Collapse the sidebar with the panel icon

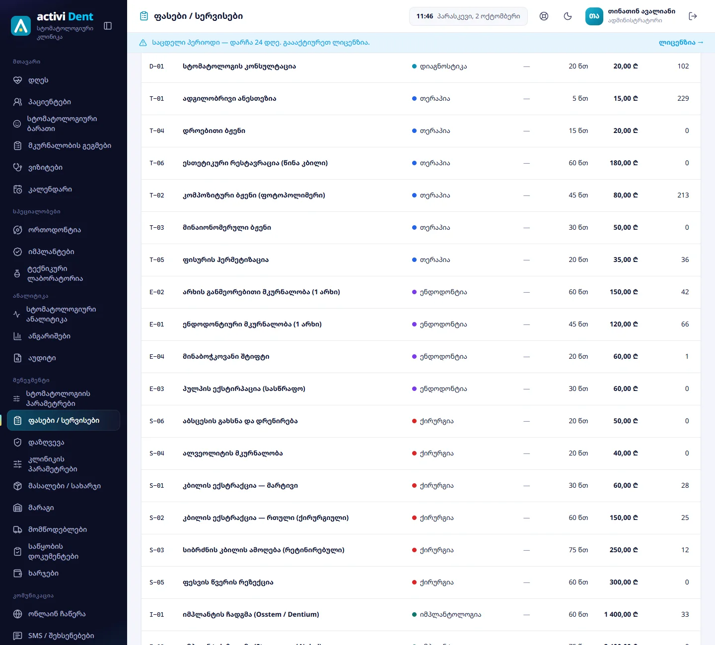coord(108,26)
